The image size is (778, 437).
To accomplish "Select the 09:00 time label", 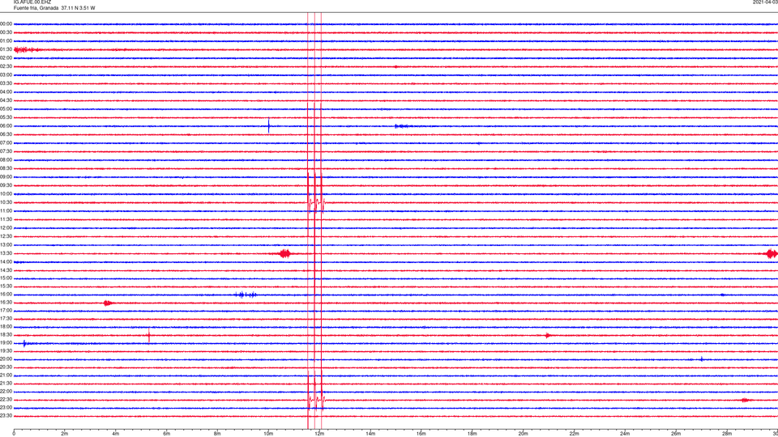I will click(x=6, y=177).
